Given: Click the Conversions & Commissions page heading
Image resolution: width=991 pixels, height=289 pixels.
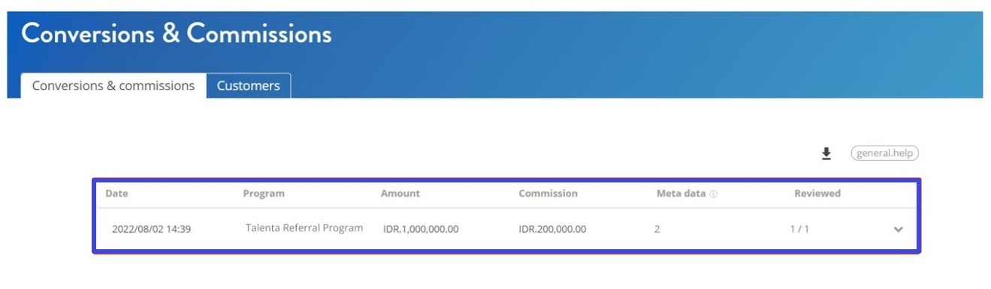Looking at the screenshot, I should 177,34.
